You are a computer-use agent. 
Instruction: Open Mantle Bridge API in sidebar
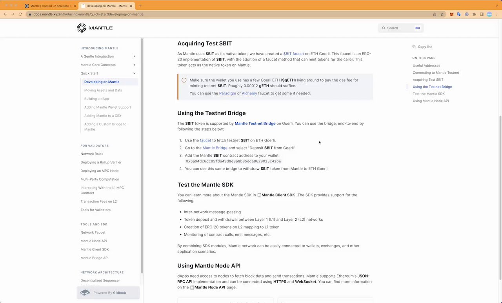point(94,258)
